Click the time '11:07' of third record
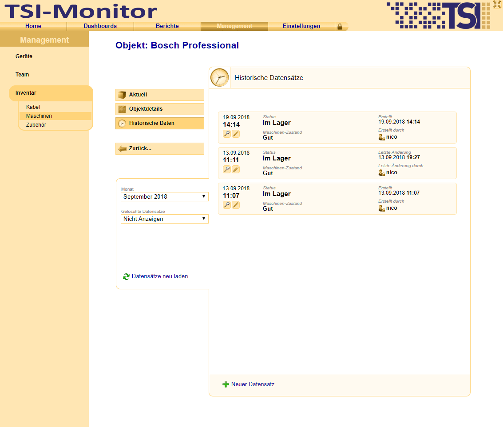 (x=231, y=196)
